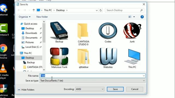
Task: Open the Backup USB drive item
Action: [x=59, y=32]
